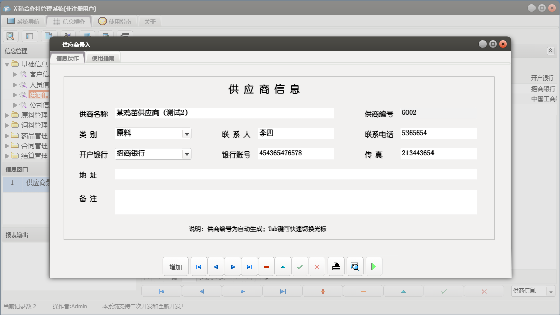This screenshot has width=560, height=315.
Task: Open the 系统导航 tab
Action: (x=27, y=21)
